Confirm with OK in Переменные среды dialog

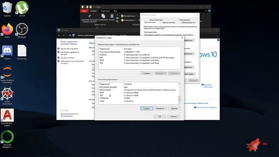coord(160,116)
